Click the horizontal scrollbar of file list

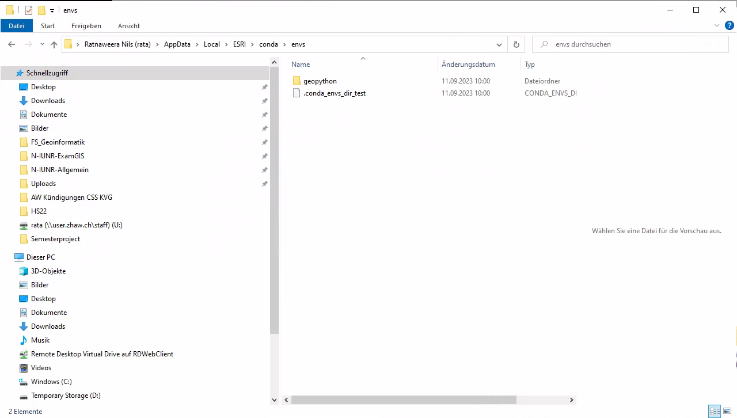point(403,400)
